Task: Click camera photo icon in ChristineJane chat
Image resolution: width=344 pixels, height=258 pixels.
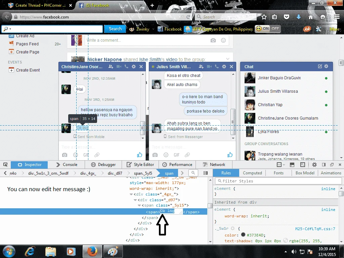Action: (x=64, y=155)
